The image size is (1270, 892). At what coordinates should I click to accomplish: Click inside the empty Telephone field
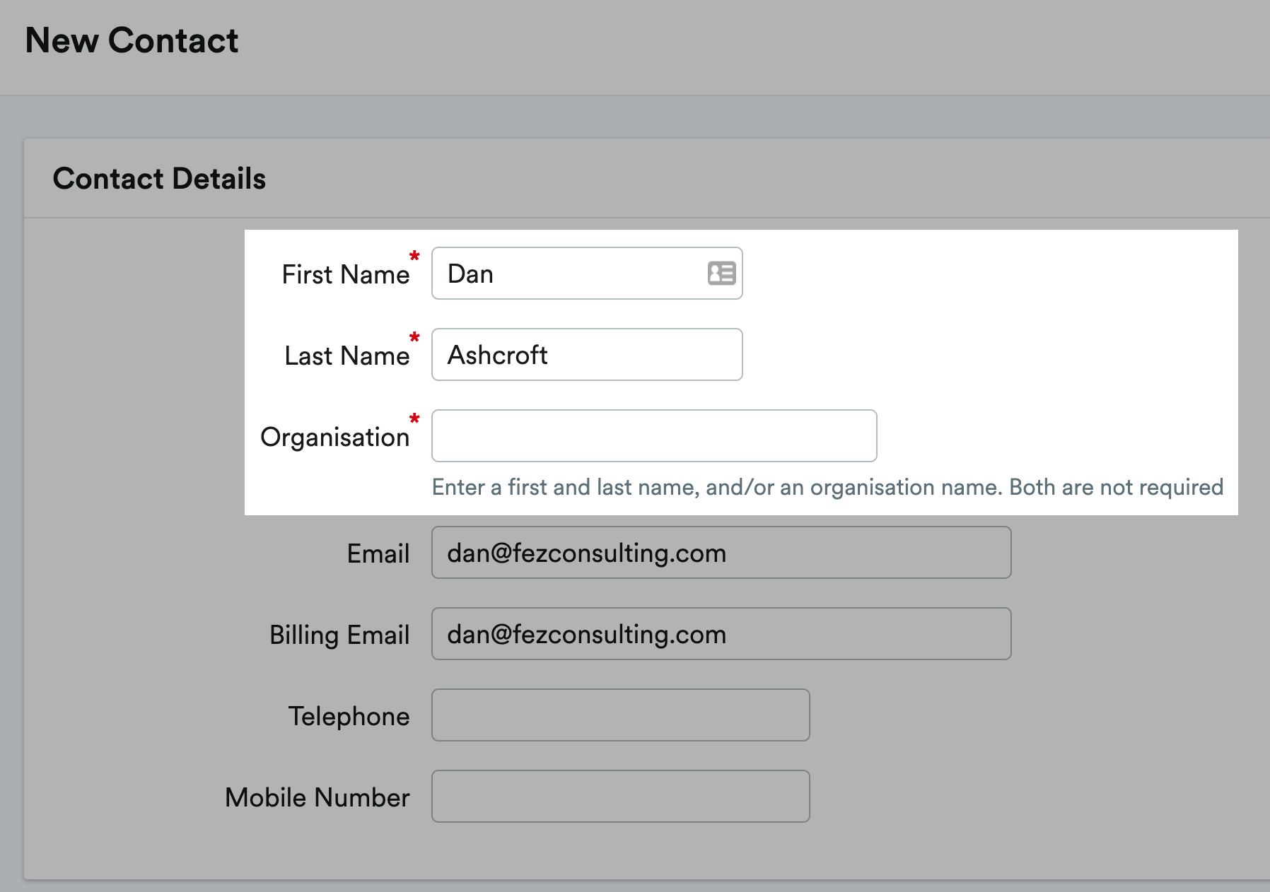coord(619,715)
